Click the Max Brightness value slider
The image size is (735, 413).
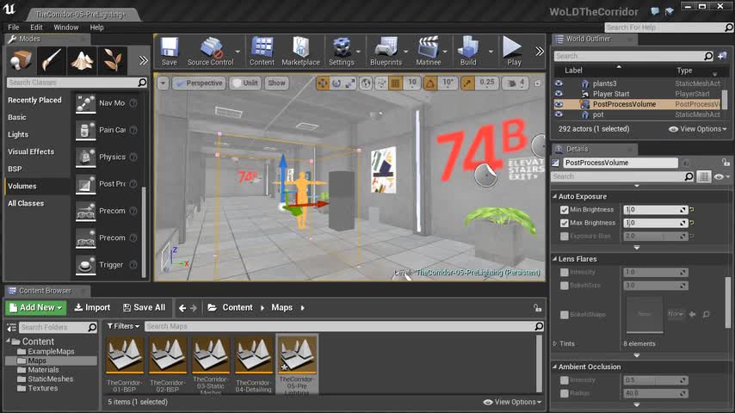tap(655, 223)
